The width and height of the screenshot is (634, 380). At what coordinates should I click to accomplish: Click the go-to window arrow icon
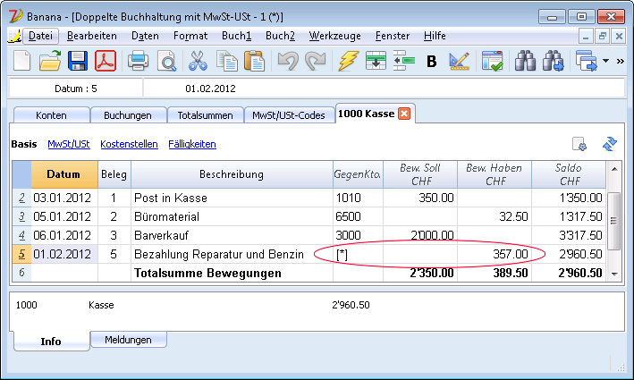pyautogui.click(x=587, y=61)
